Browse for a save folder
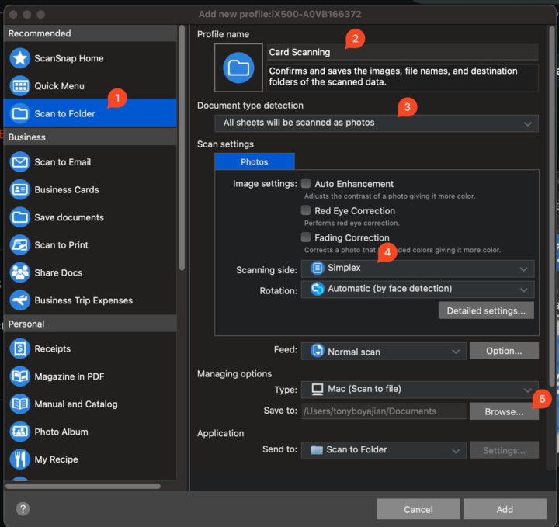Image resolution: width=559 pixels, height=527 pixels. [504, 411]
